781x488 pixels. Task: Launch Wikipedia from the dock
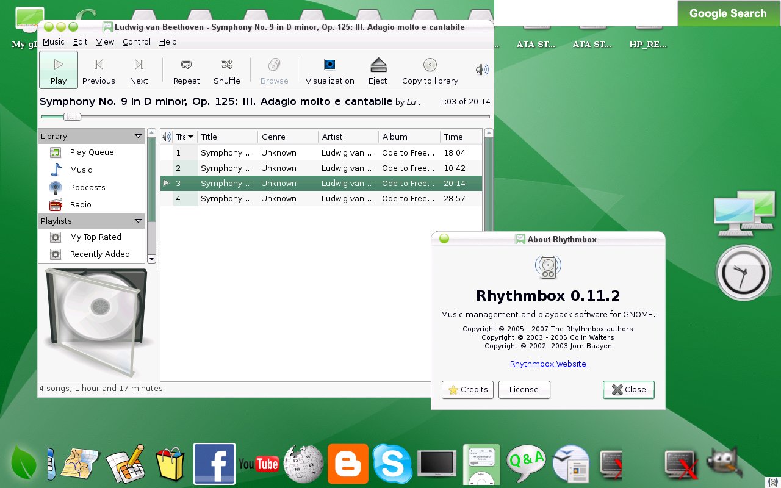(304, 464)
